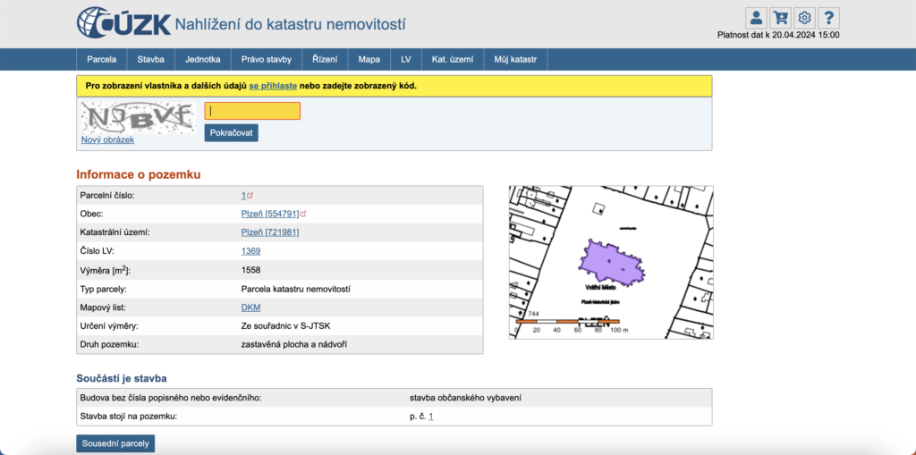Click the user account icon
The height and width of the screenshot is (455, 916).
756,18
